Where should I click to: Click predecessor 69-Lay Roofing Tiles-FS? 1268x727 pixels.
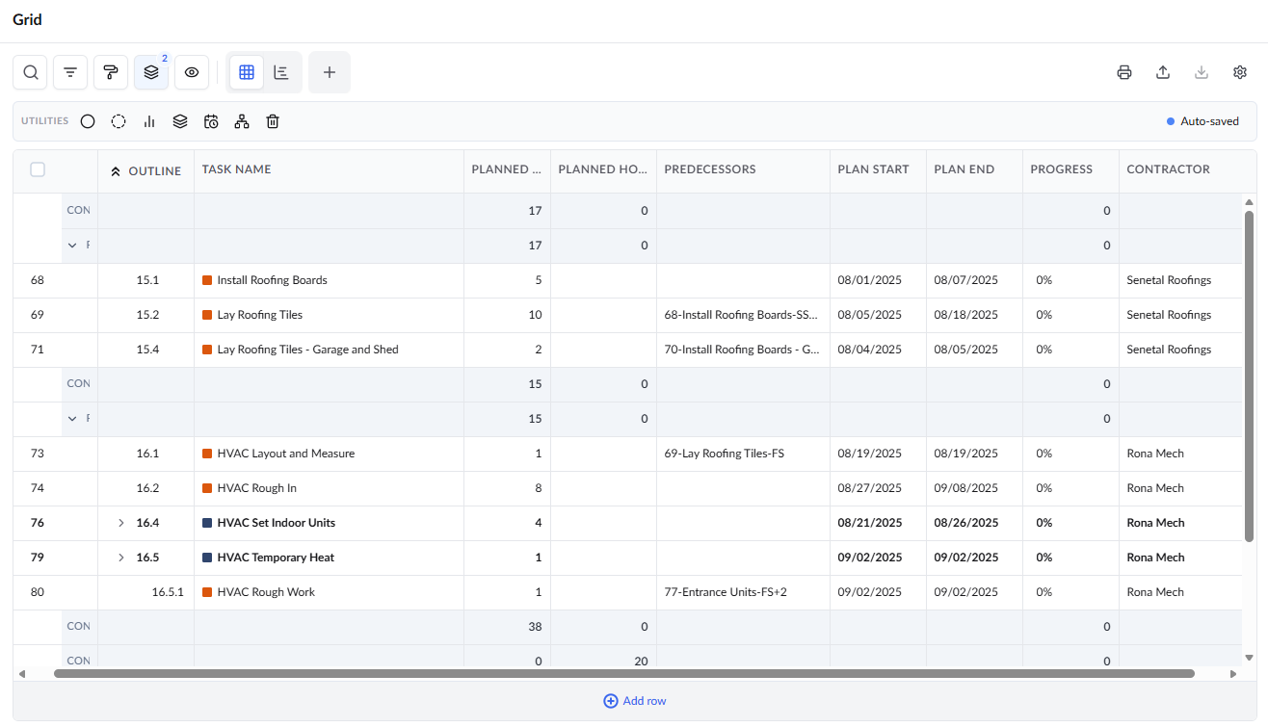tap(724, 454)
